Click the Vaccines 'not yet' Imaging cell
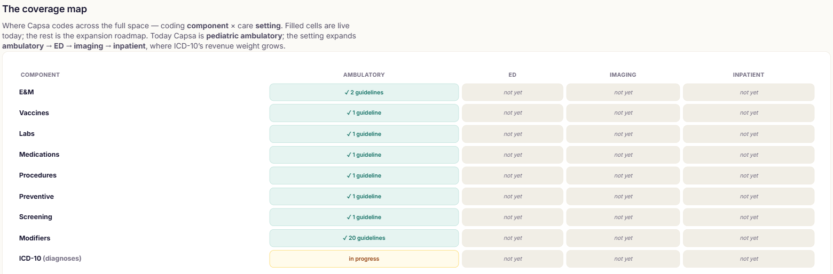833x274 pixels. 623,113
